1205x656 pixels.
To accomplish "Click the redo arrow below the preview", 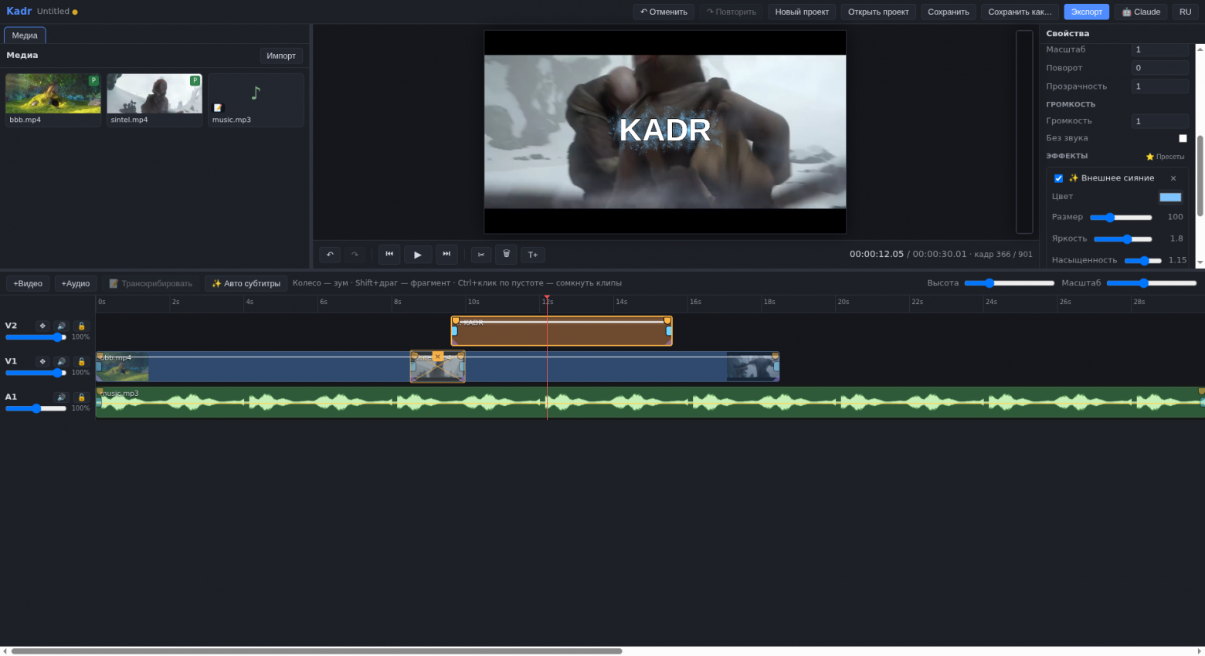I will point(355,254).
